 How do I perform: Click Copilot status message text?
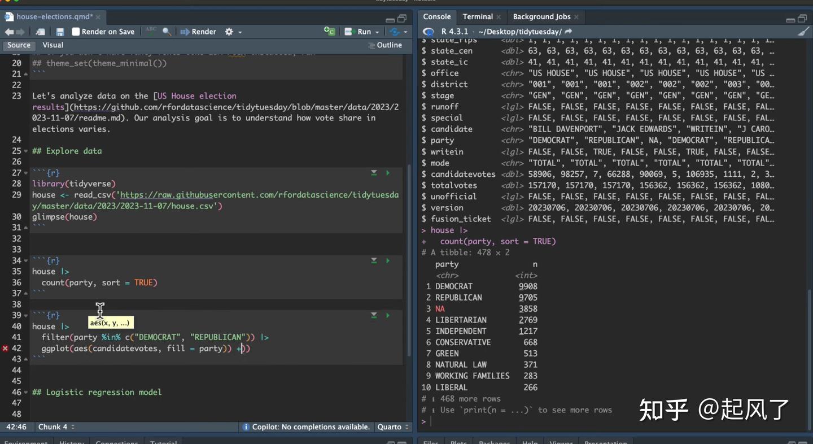311,427
